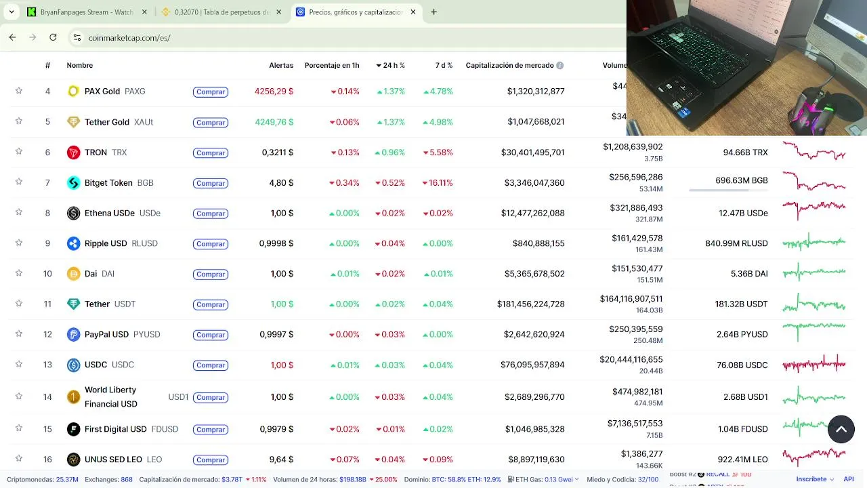Open Bitget Token coin logo
867x488 pixels.
point(73,183)
